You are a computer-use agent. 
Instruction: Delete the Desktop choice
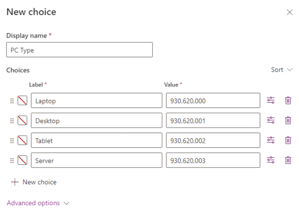click(288, 120)
